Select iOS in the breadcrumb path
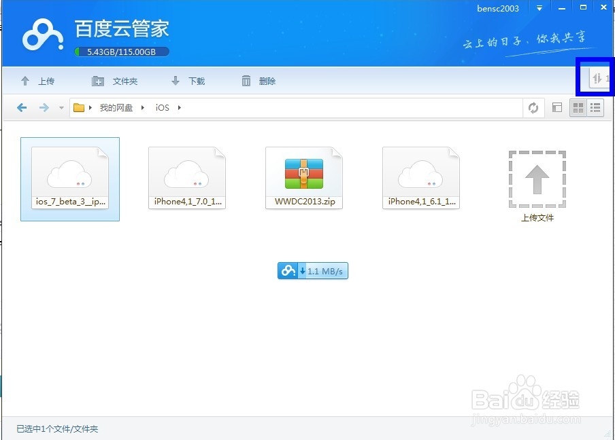 point(162,107)
